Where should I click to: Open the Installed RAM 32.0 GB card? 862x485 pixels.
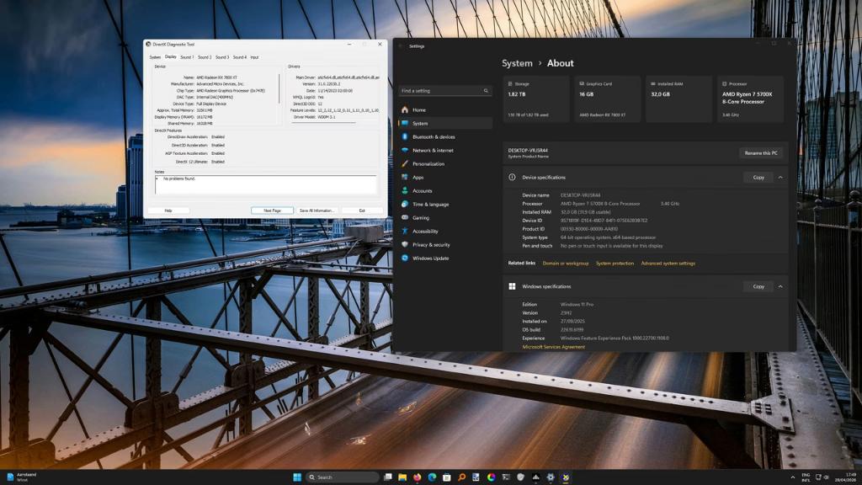[x=679, y=99]
